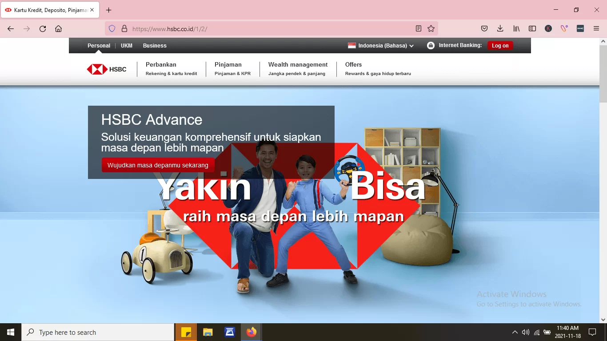Open the Firefox hamburger menu

pos(596,28)
